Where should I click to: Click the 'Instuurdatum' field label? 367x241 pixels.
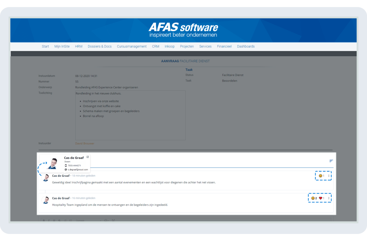click(47, 76)
